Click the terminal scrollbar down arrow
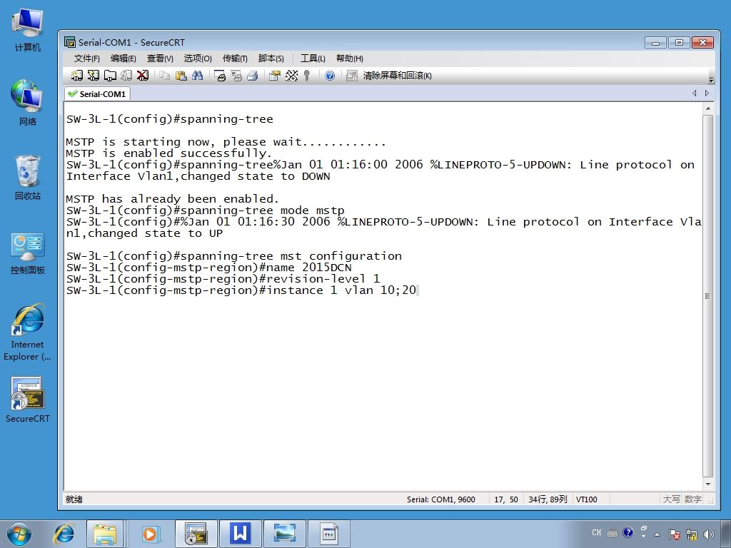Image resolution: width=731 pixels, height=548 pixels. coord(707,484)
